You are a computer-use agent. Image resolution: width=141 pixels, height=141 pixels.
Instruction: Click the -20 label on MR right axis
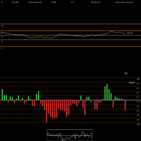pyautogui.click(x=138, y=106)
